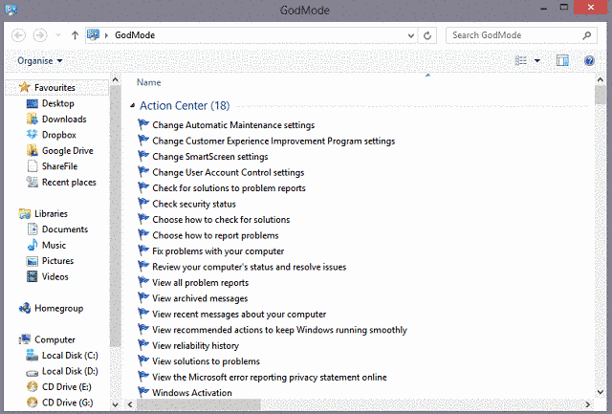Select View archived messages

click(200, 298)
